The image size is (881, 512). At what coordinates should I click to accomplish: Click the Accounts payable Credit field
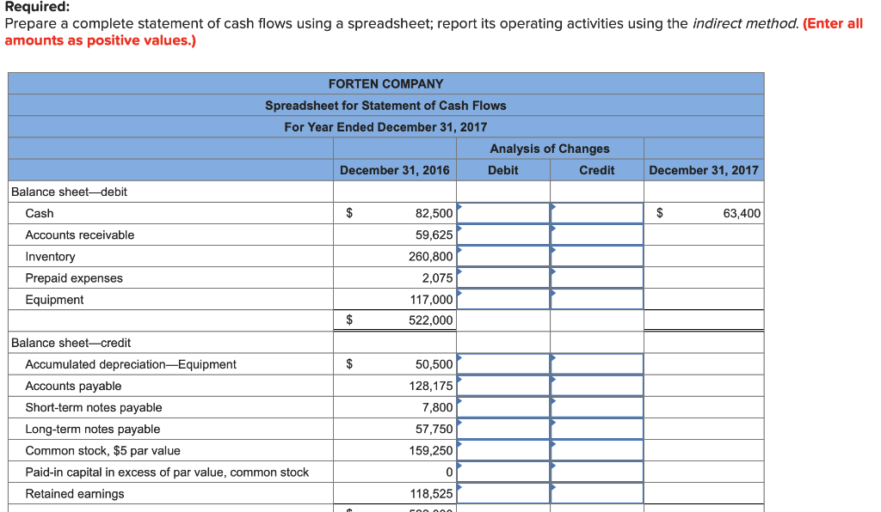pyautogui.click(x=597, y=386)
